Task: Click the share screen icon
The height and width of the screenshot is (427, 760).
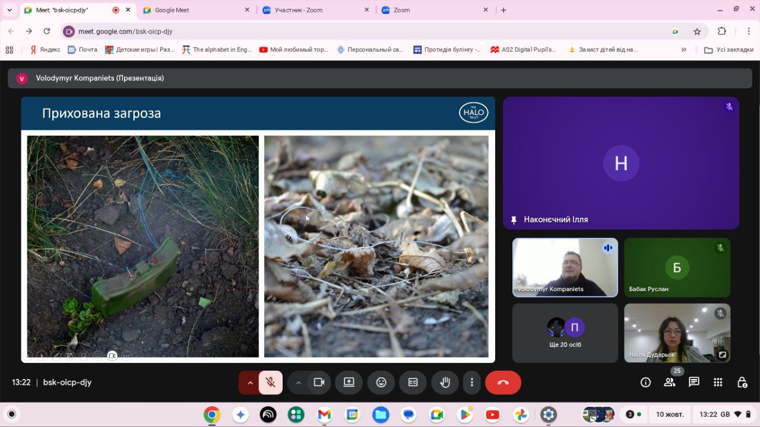Action: pyautogui.click(x=349, y=383)
